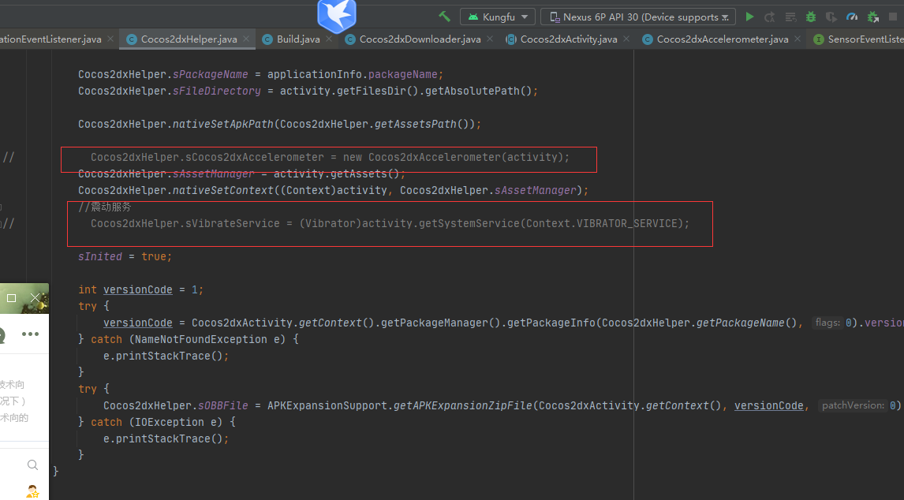
Task: Click the Apply Changes and Restart Activity icon
Action: [770, 17]
